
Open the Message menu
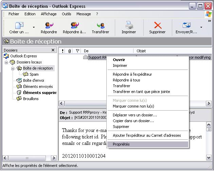pyautogui.click(x=84, y=14)
